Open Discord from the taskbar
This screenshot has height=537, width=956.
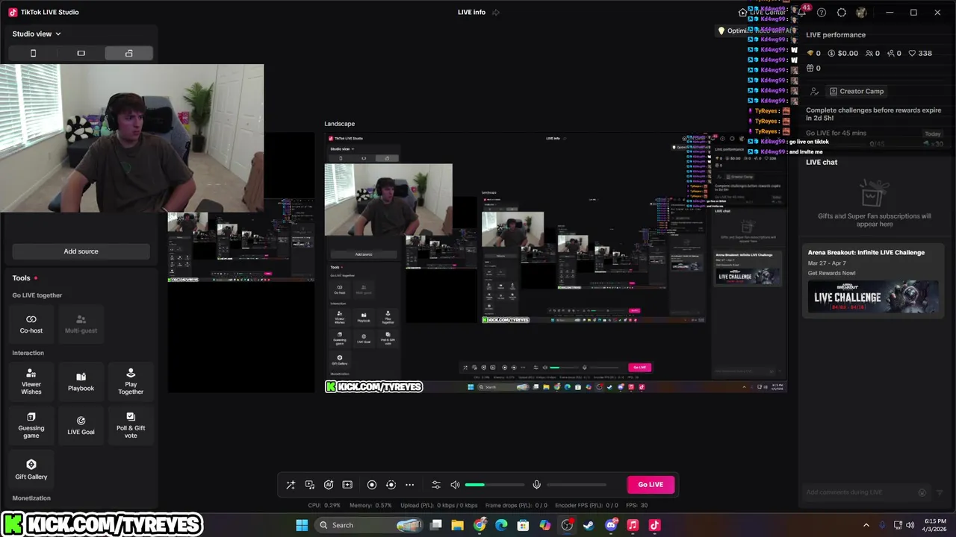pyautogui.click(x=611, y=525)
